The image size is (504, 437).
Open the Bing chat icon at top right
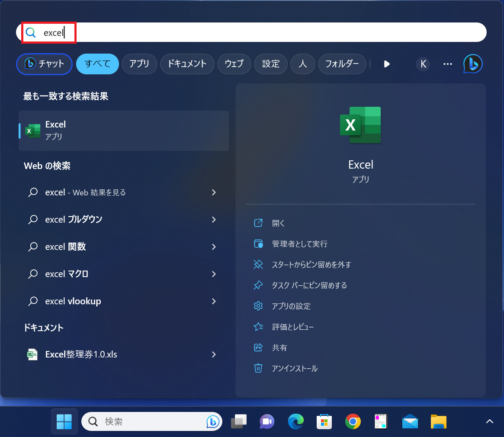[x=473, y=64]
